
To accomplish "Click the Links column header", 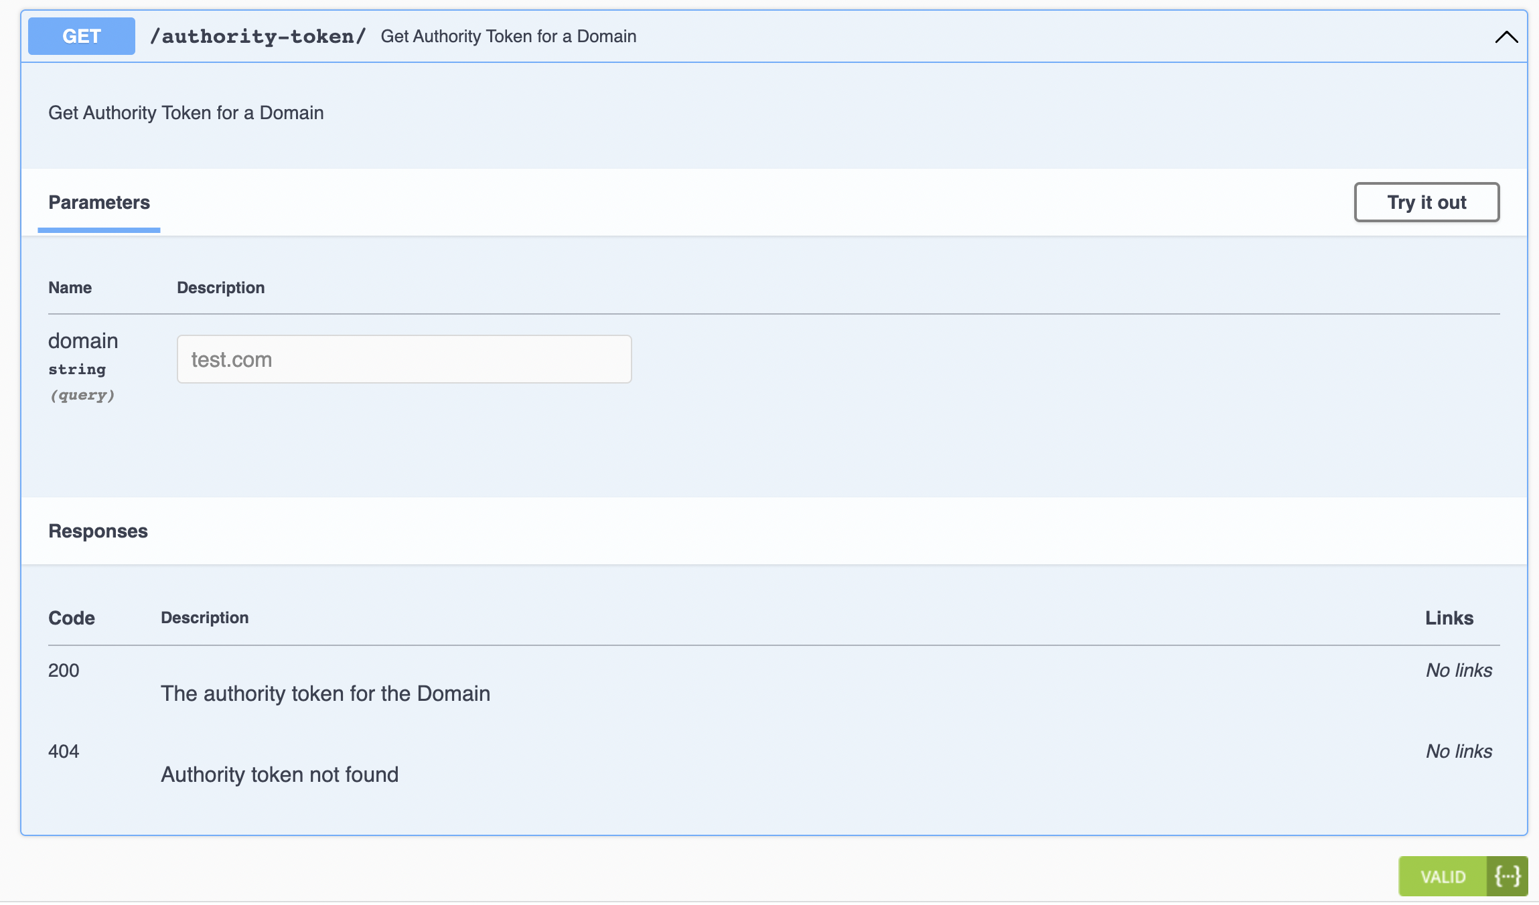I will (1449, 618).
